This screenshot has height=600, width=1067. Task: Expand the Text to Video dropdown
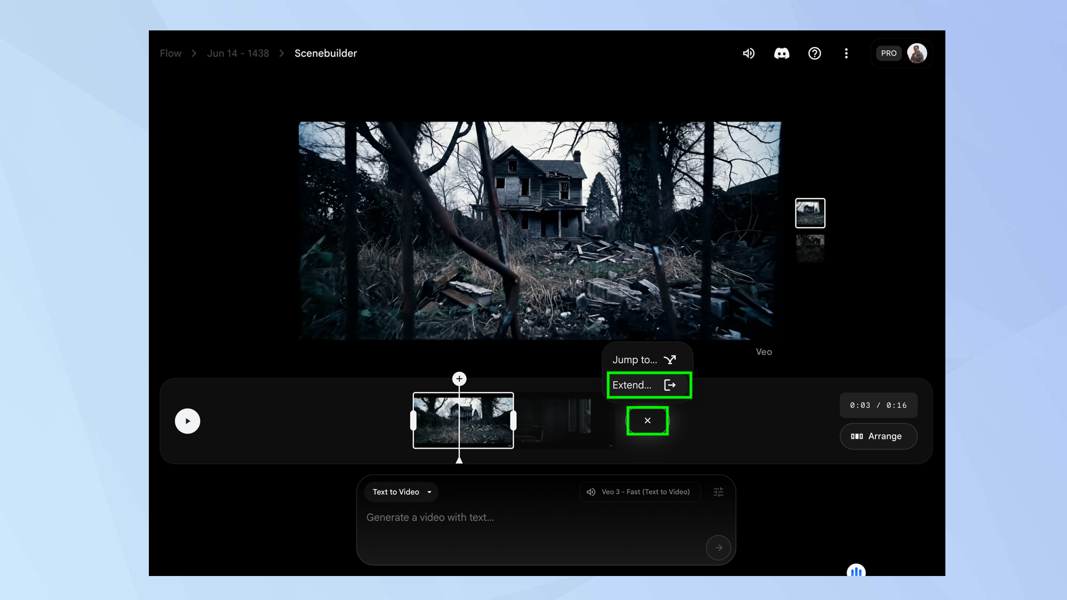(401, 492)
